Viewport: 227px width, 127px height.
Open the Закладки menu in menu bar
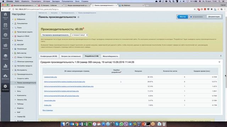coord(56,1)
